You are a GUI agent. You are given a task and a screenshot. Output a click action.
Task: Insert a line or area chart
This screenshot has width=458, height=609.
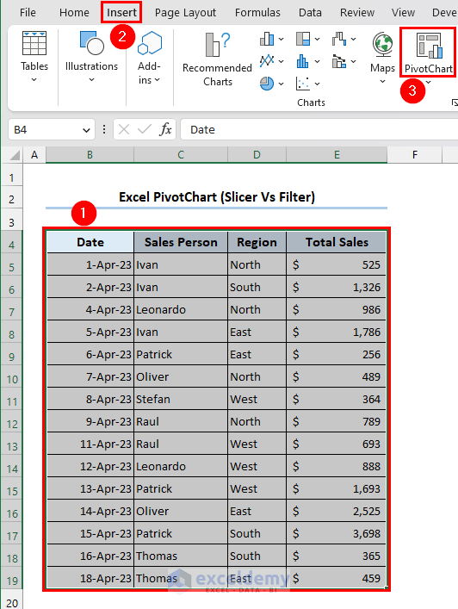[x=267, y=61]
